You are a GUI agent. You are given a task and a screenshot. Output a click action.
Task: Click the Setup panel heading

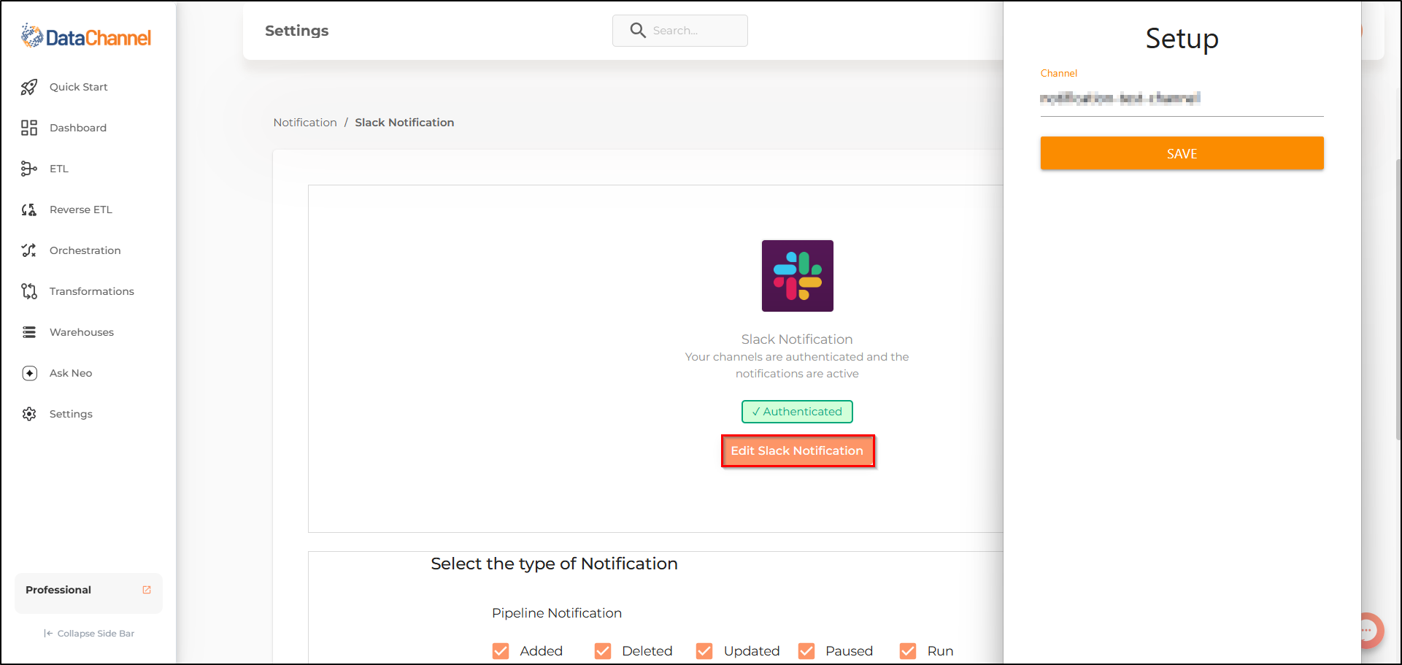pos(1182,39)
